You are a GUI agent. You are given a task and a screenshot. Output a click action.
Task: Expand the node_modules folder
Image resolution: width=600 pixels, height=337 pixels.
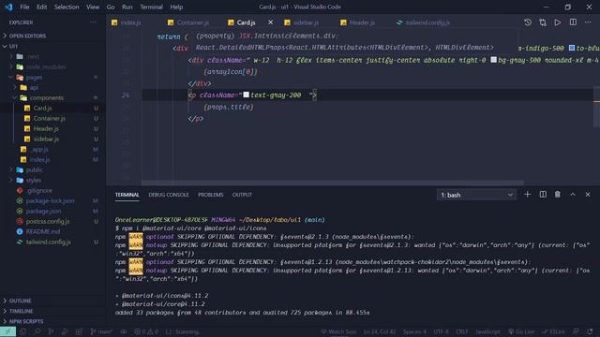pos(46,66)
